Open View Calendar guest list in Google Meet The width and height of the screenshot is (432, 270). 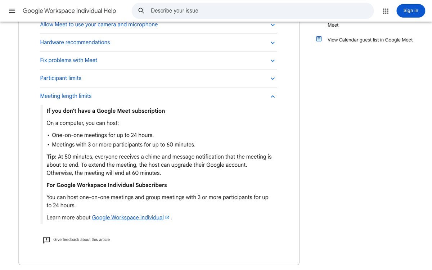(370, 40)
